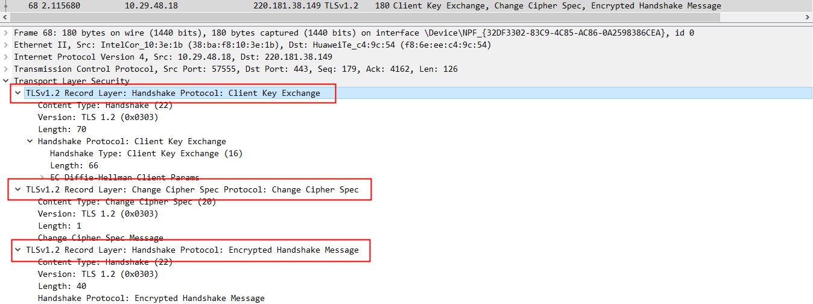Expand Internet Protocol Version 4 section
The image size is (813, 304).
(6, 57)
